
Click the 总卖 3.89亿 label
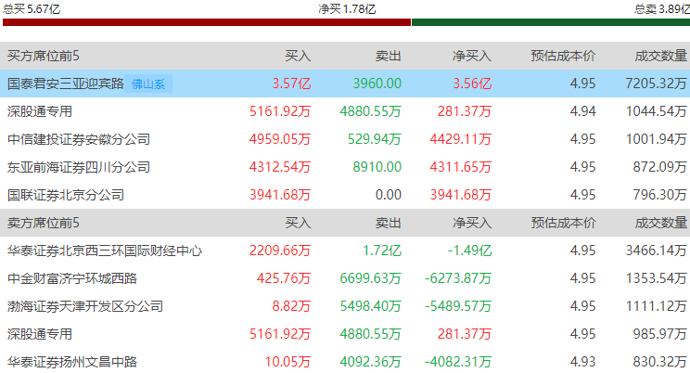point(661,8)
